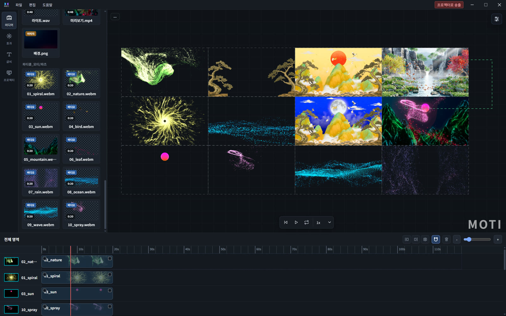Select the red-sun mountain painting in preview

pyautogui.click(x=338, y=72)
